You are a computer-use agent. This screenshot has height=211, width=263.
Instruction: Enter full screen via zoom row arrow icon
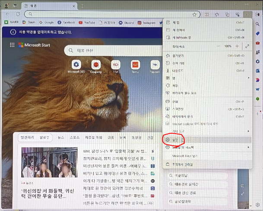247,46
